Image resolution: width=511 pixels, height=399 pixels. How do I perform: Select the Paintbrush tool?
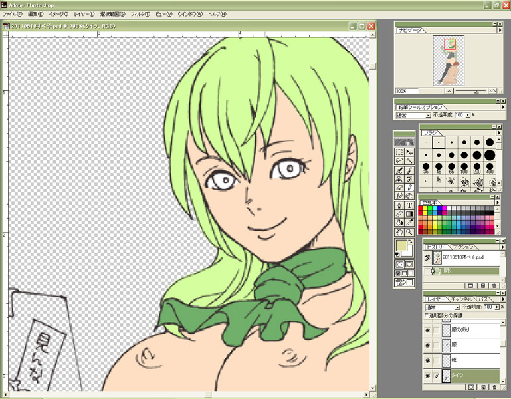[409, 171]
